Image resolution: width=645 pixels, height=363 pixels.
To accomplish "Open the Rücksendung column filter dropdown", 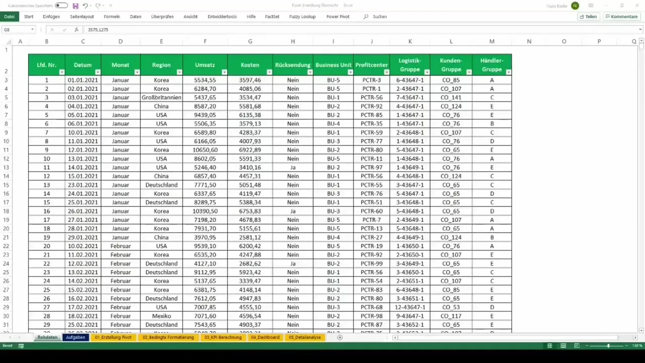I will [x=309, y=72].
